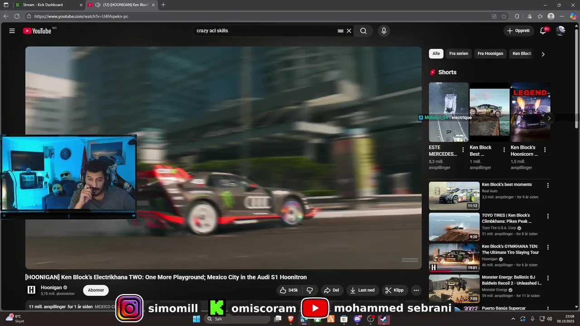
Task: Open the YouTube account avatar menu
Action: click(561, 31)
